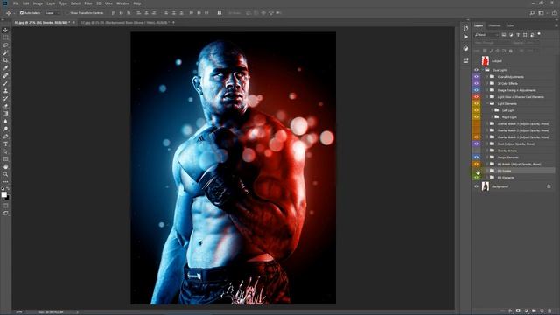
Task: Open the layer filter Kind dropdown
Action: (486, 35)
